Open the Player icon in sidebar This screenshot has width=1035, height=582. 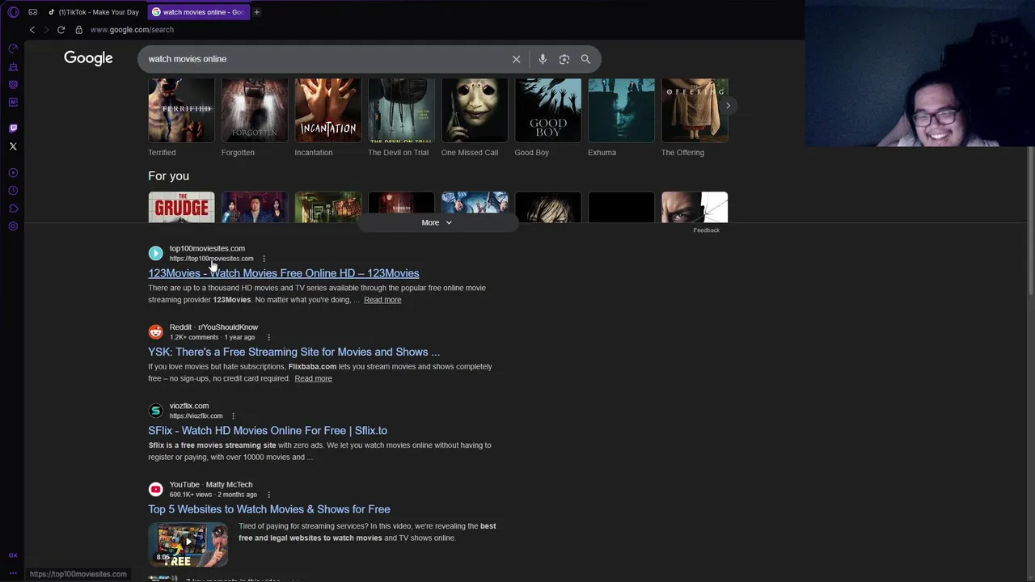(x=13, y=173)
